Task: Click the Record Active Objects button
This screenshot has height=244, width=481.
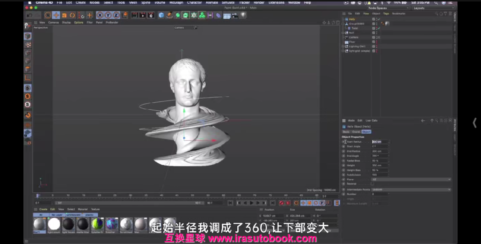Action: point(281,203)
